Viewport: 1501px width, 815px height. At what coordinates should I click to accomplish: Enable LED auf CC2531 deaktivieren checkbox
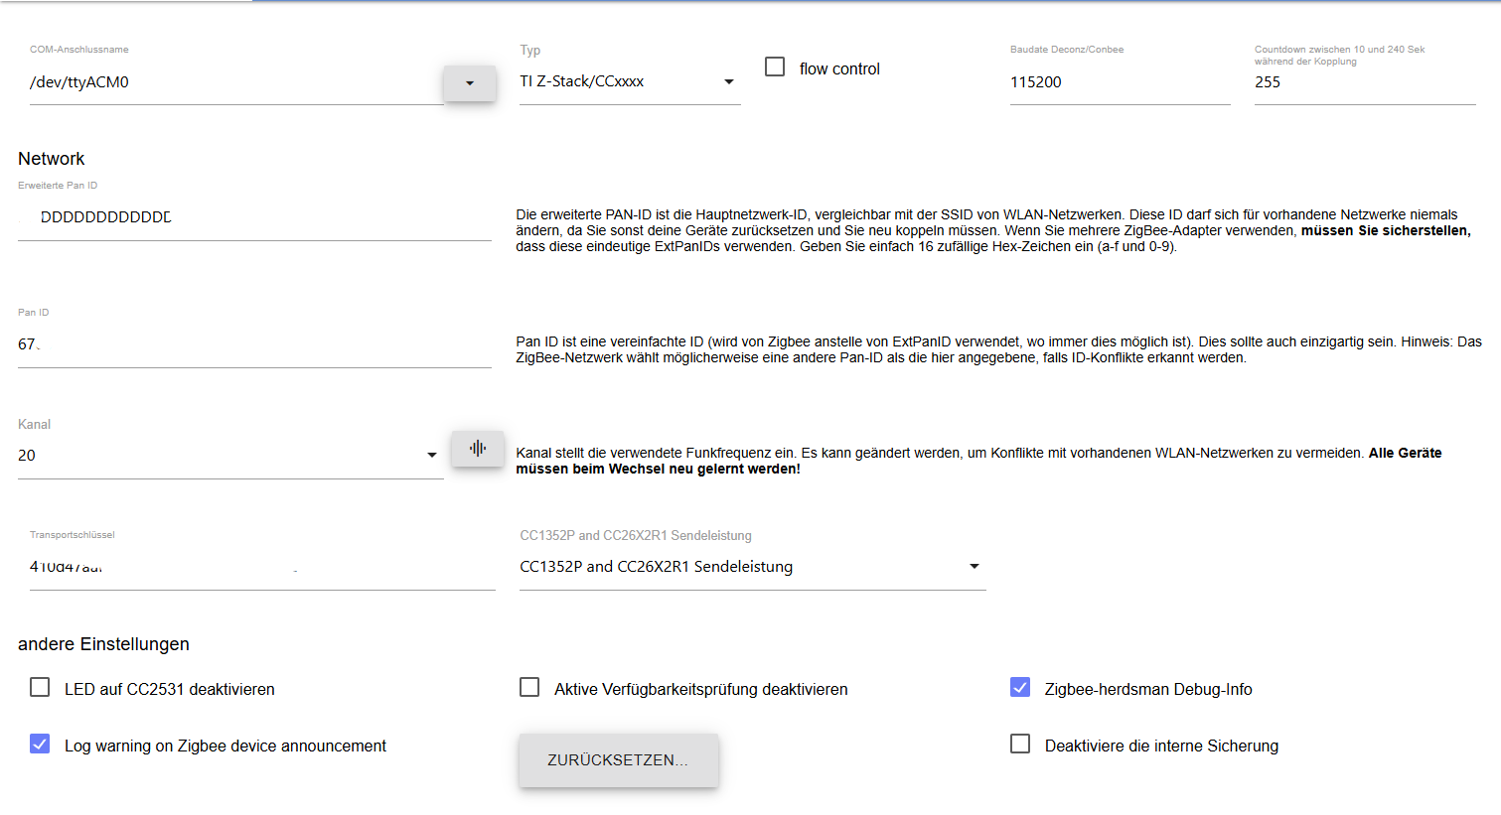[40, 687]
